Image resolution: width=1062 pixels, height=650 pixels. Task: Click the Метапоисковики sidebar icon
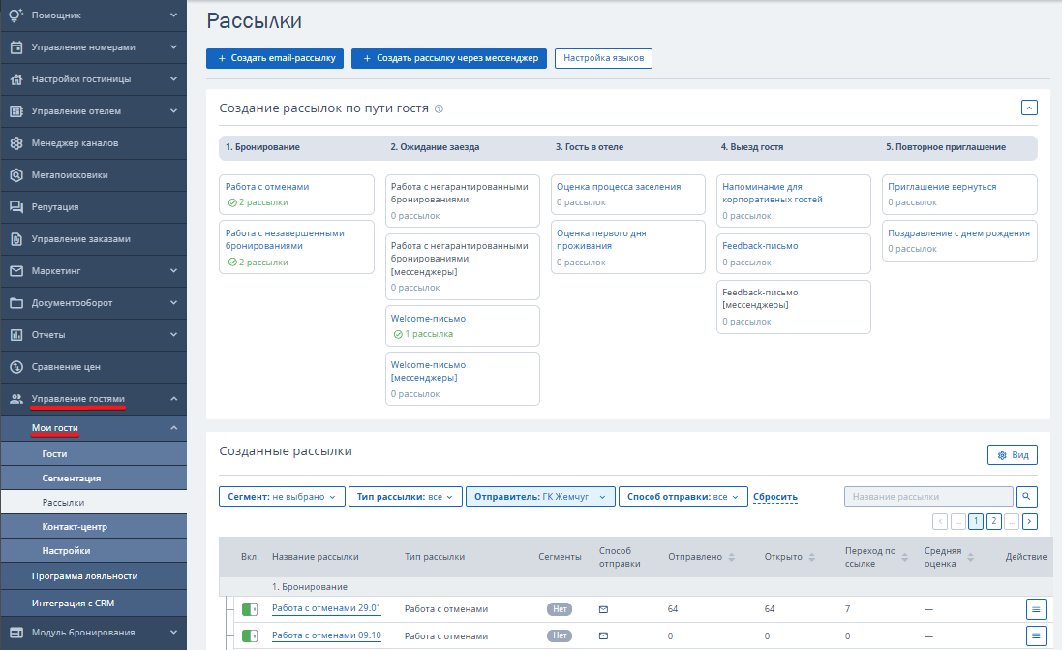coord(16,175)
